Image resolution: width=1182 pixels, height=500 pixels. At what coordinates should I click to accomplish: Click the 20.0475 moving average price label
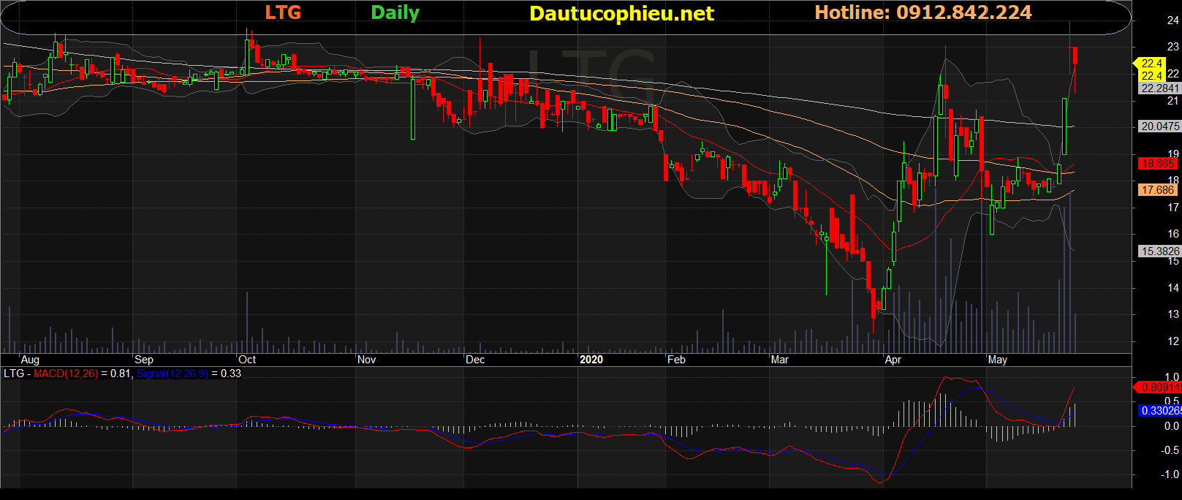click(x=1160, y=126)
